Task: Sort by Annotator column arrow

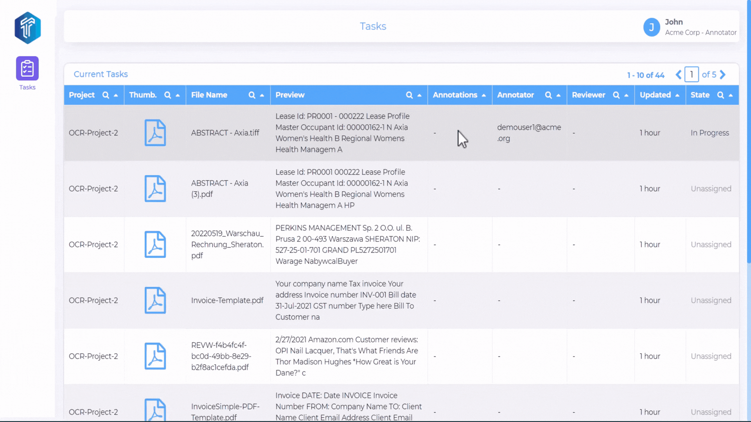Action: [x=559, y=95]
